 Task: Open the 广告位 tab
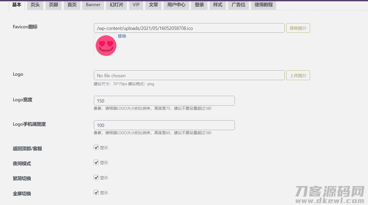pyautogui.click(x=238, y=4)
